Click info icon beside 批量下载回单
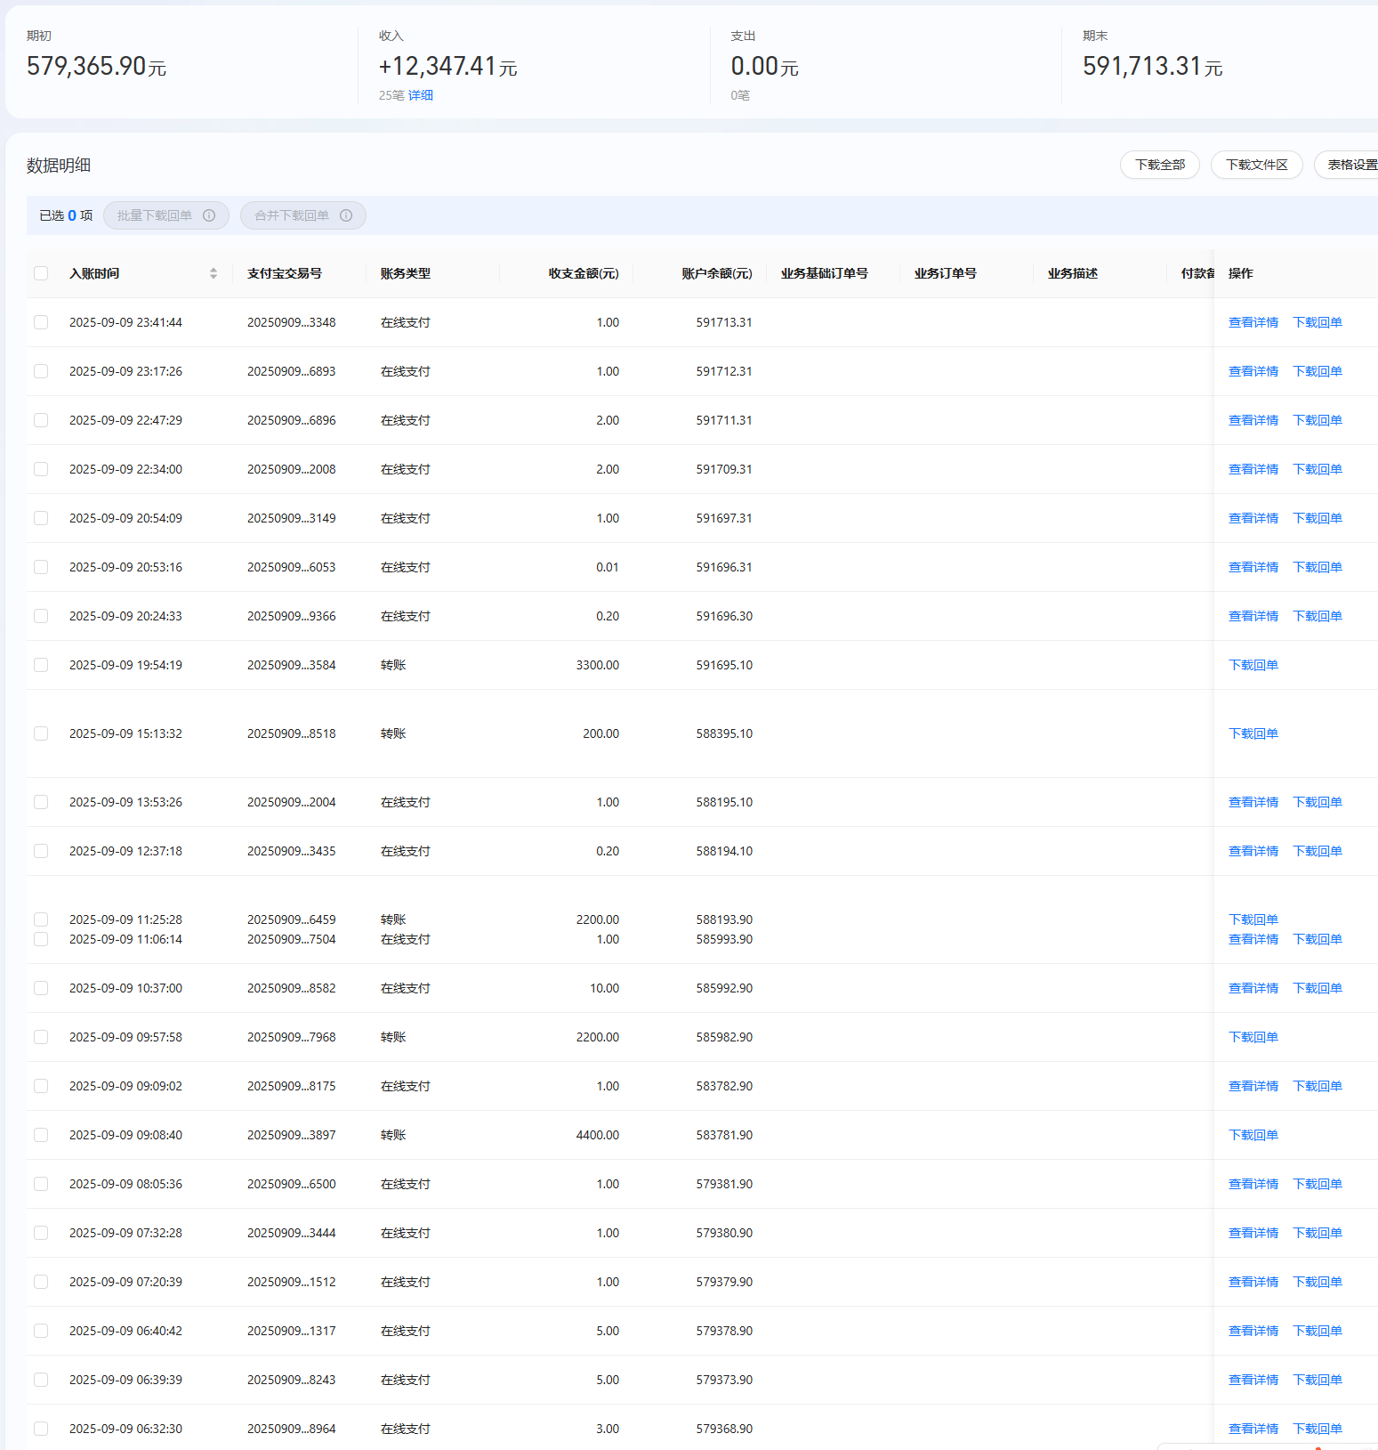Image resolution: width=1378 pixels, height=1450 pixels. click(209, 215)
